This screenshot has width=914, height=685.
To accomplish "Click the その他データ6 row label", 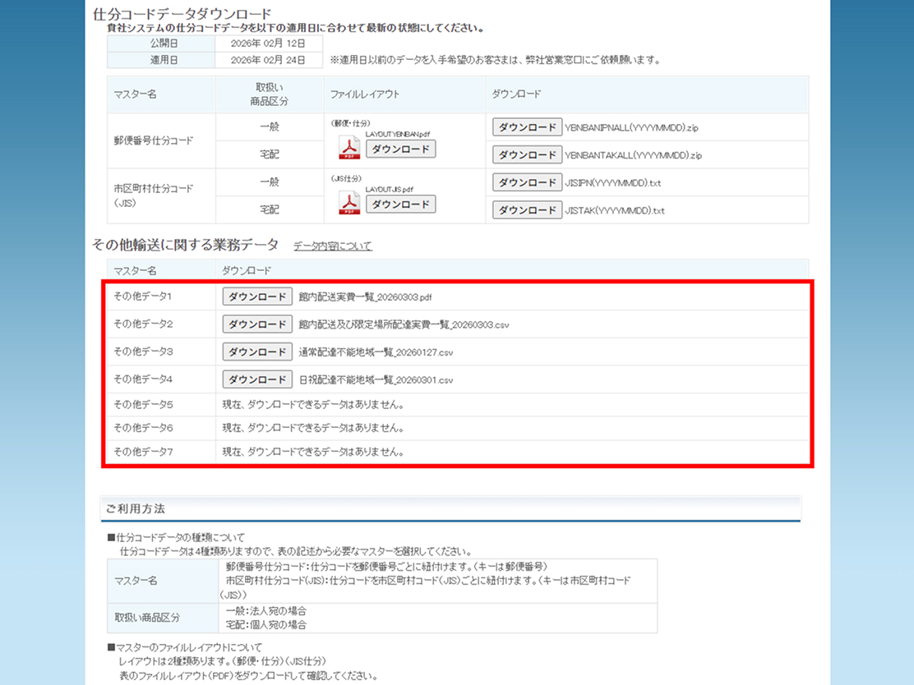I will (x=143, y=428).
